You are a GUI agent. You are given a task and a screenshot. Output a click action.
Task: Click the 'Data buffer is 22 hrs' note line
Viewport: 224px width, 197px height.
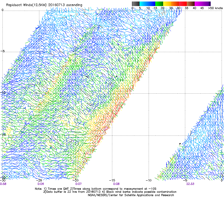[x=110, y=192]
